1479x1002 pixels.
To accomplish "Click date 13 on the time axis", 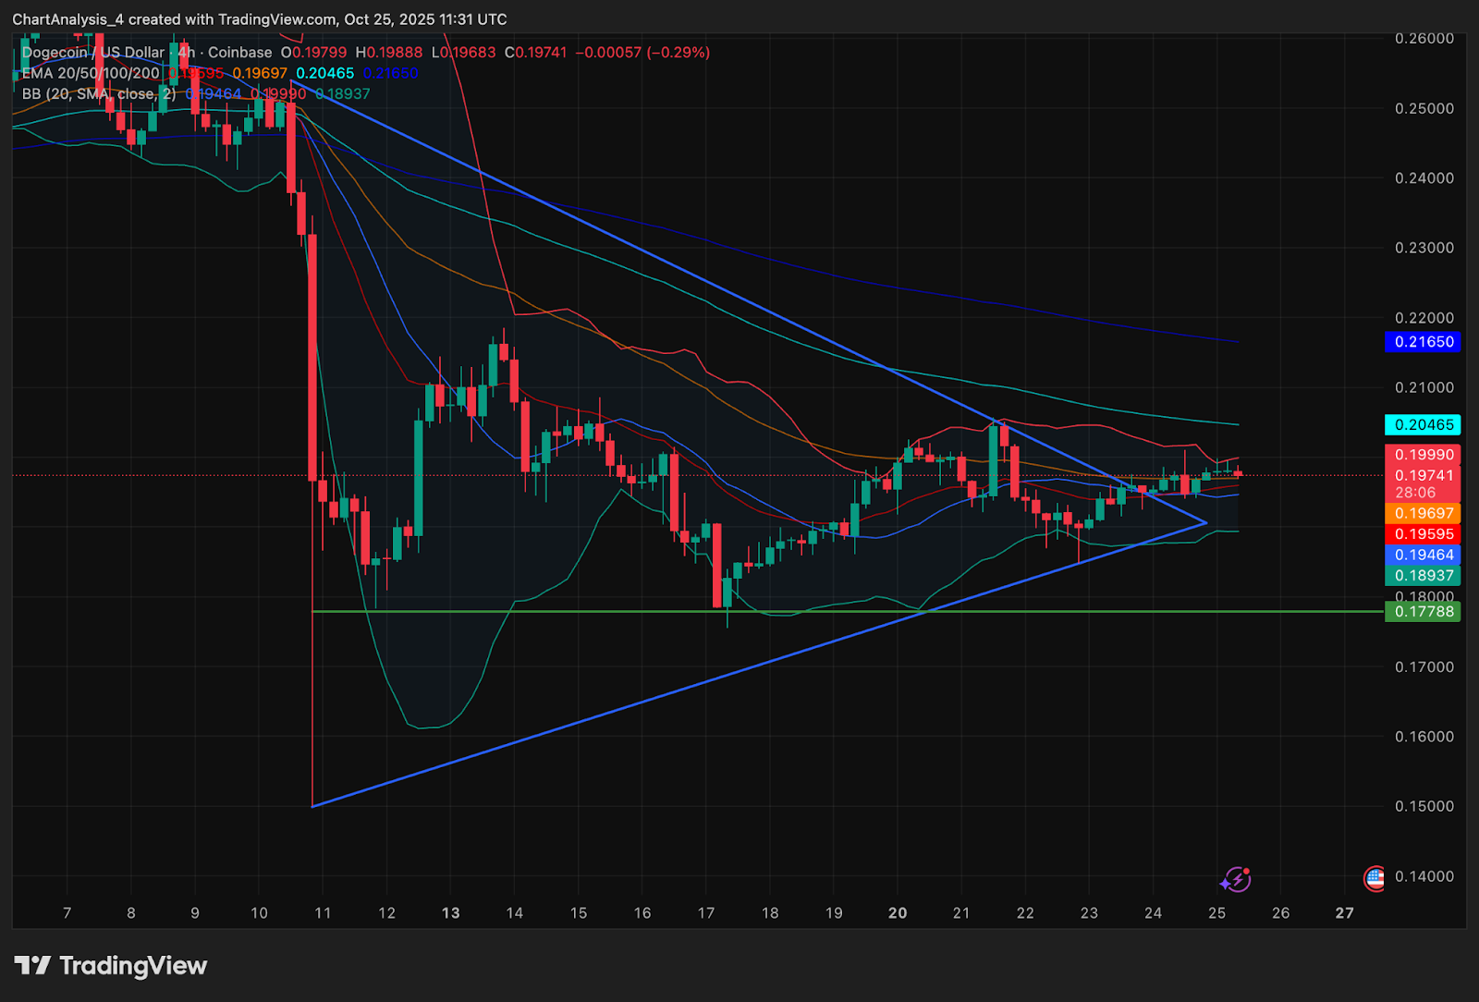I will click(450, 913).
